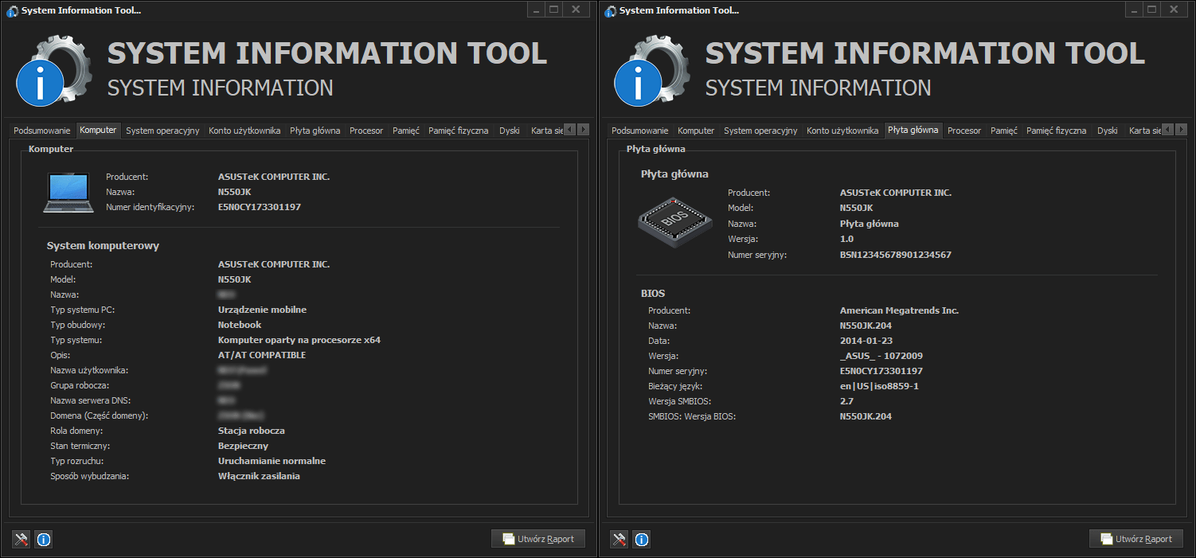
Task: Click the 'Sposób wybudzania:' label
Action: click(x=89, y=476)
